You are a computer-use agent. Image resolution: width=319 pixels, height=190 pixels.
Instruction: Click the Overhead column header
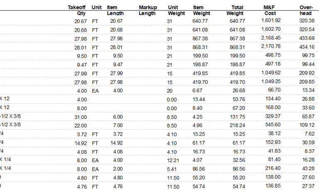coord(306,10)
